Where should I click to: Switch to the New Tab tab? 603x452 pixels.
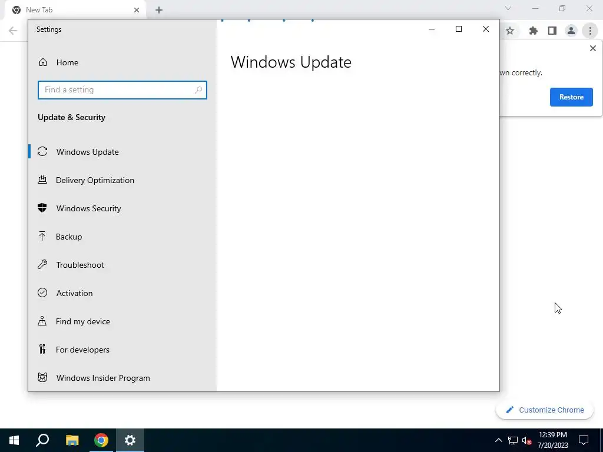point(75,10)
